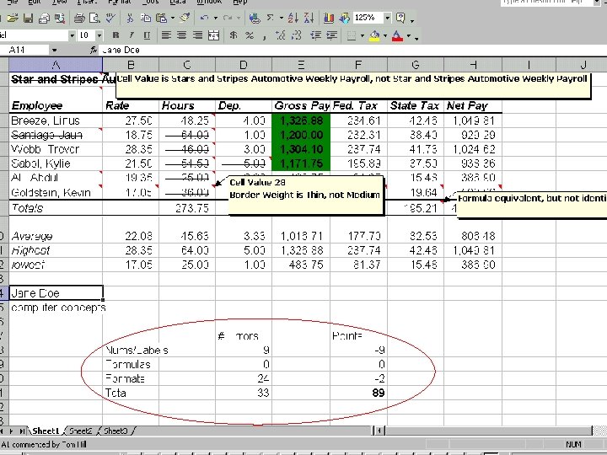607x455 pixels.
Task: Click the Merge and Center icon
Action: click(214, 36)
